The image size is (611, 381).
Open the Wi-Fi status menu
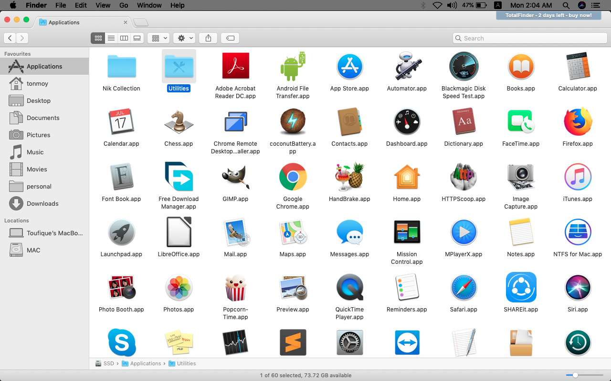(437, 5)
